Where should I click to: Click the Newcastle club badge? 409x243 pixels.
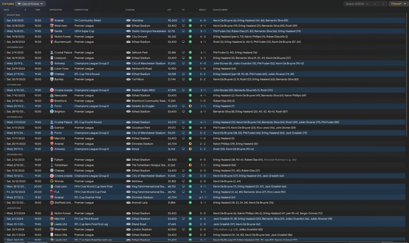(x=52, y=95)
